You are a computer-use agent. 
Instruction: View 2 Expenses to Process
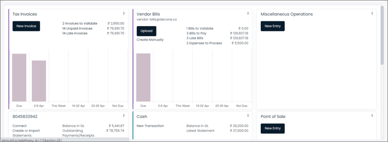(204, 43)
